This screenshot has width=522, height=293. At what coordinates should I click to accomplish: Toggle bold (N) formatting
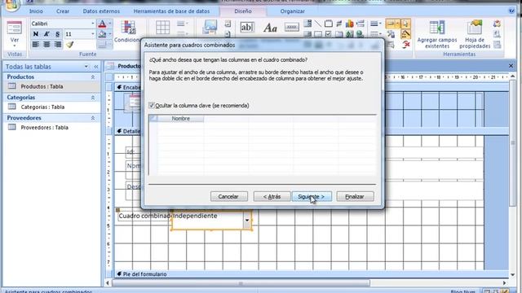[x=36, y=34]
